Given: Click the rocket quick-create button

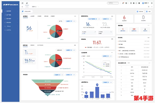Looking at the screenshot, I should pos(27,12).
